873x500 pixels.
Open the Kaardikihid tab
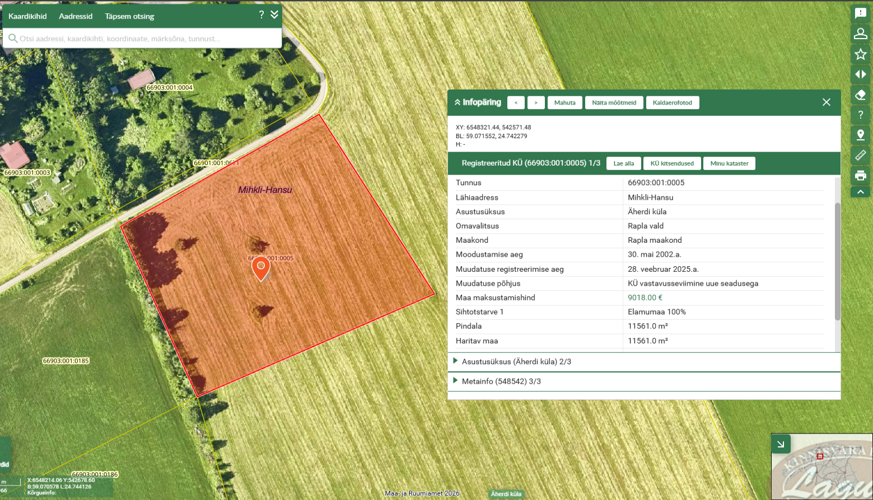click(x=27, y=16)
